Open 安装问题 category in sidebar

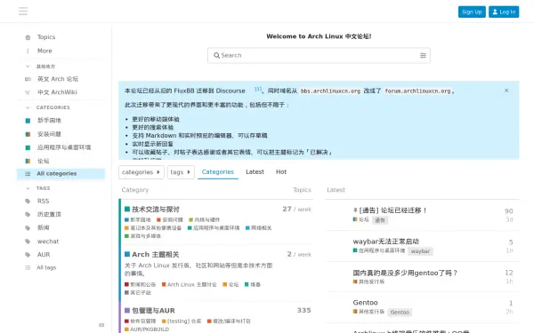(49, 134)
